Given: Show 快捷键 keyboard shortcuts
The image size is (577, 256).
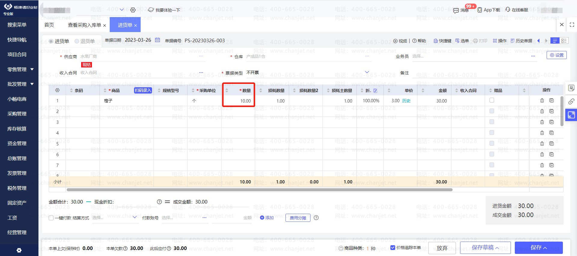Looking at the screenshot, I should (x=442, y=41).
